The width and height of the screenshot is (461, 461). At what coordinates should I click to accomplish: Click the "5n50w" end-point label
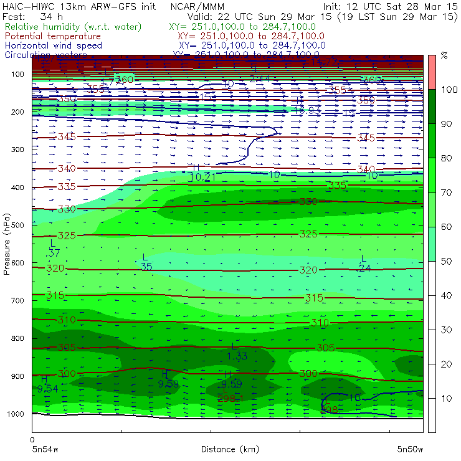click(x=410, y=449)
